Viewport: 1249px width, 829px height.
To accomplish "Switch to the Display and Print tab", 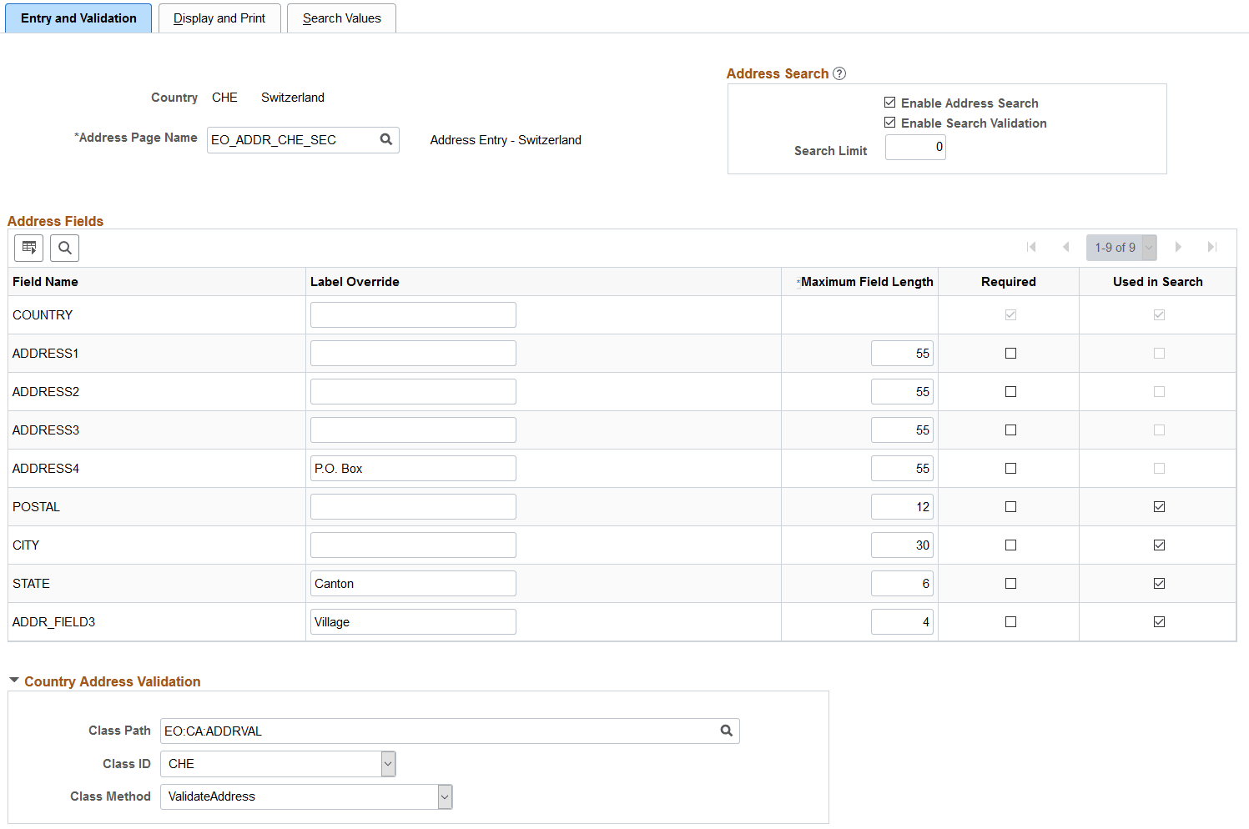I will [219, 18].
